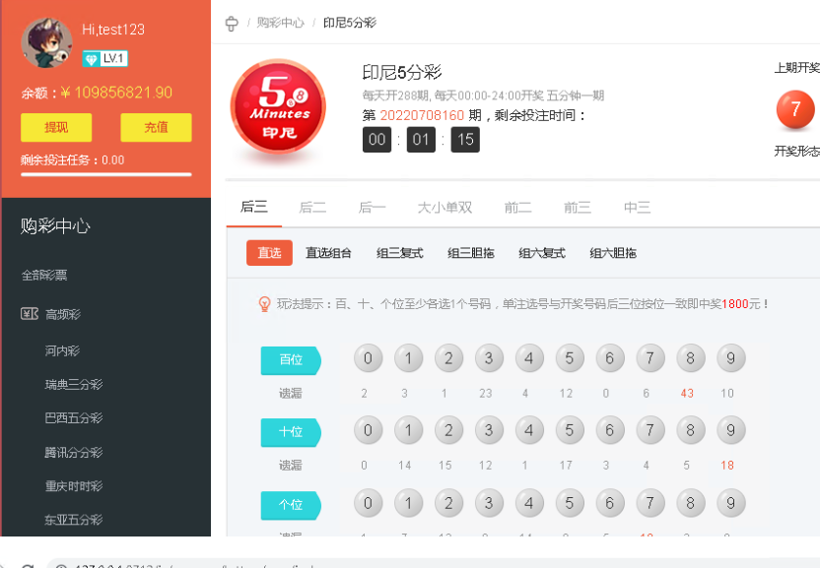The height and width of the screenshot is (568, 820).
Task: Select number 0 in the 十位 row
Action: point(368,430)
